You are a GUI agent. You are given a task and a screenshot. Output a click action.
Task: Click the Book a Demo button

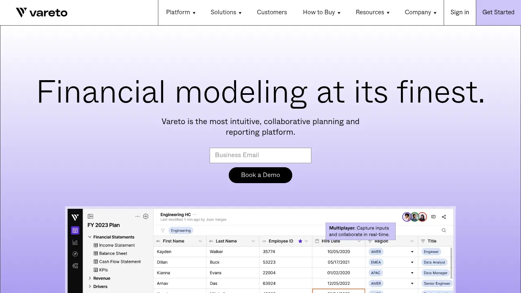[x=260, y=175]
